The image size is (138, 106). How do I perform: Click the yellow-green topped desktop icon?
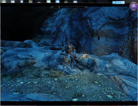(31, 2)
